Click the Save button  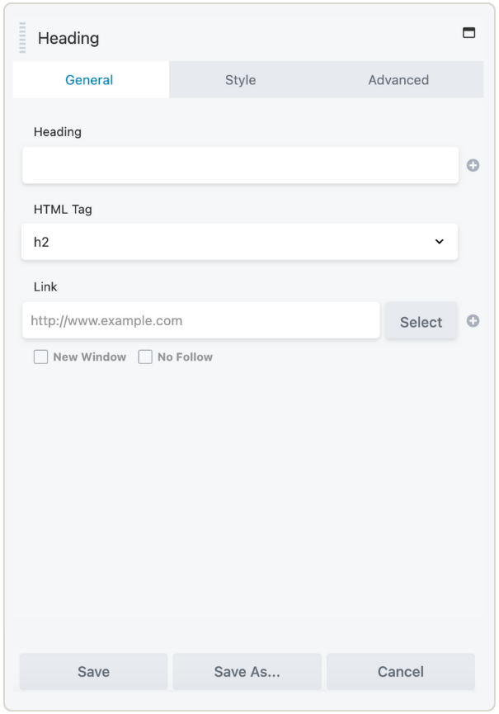click(x=93, y=671)
